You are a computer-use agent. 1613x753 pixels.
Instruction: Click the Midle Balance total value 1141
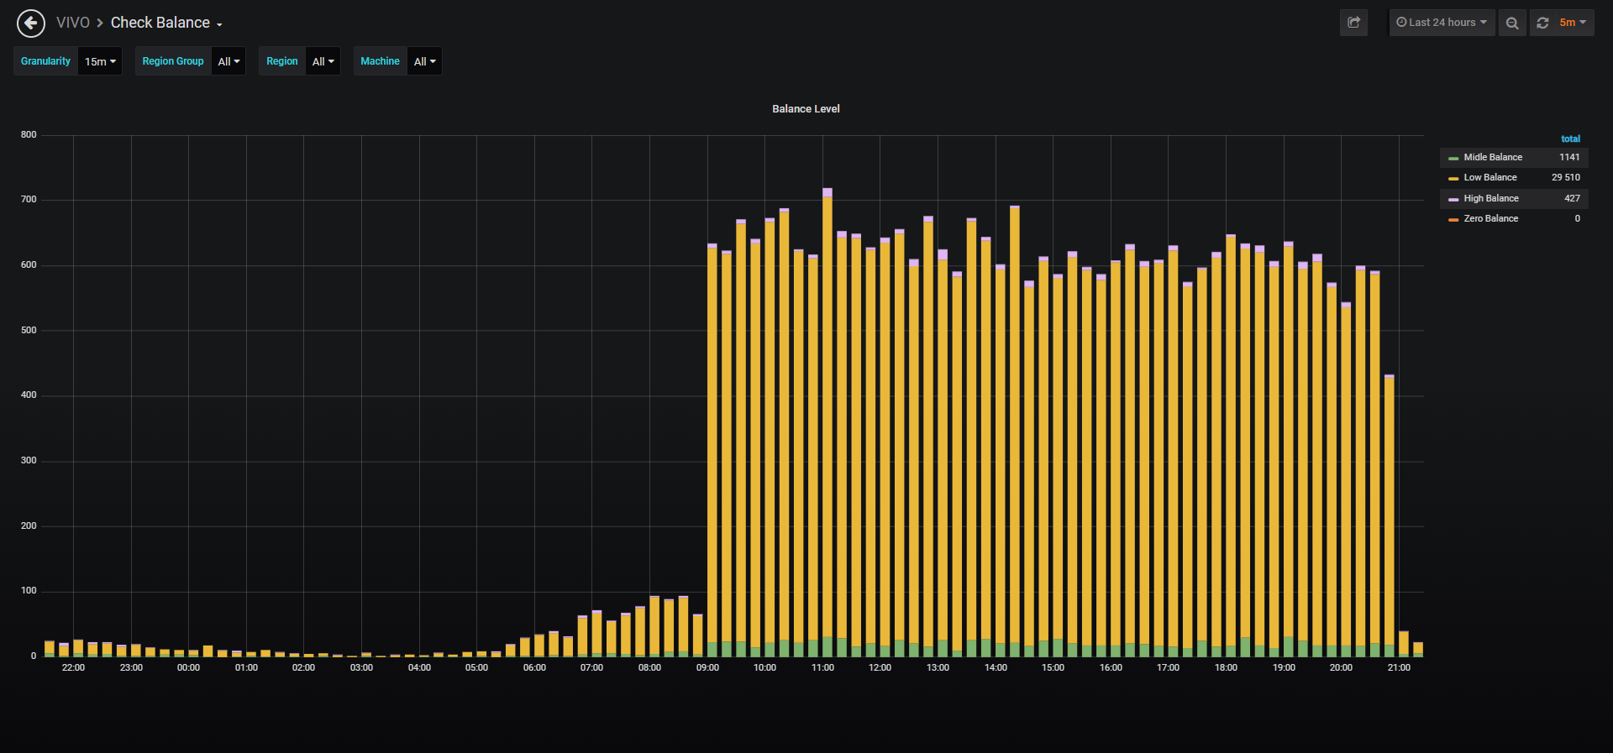(1569, 157)
